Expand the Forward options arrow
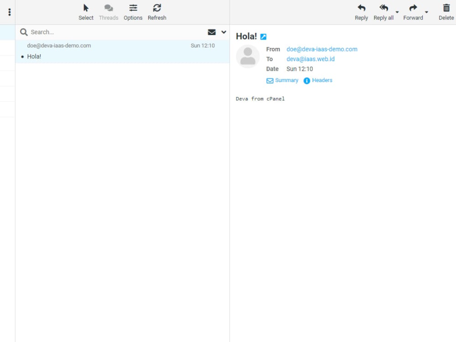This screenshot has width=456, height=342. tap(427, 12)
